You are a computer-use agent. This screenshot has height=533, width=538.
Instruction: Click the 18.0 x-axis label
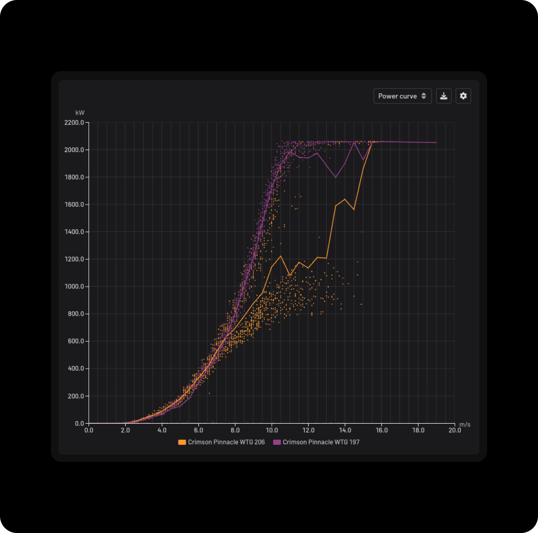click(418, 430)
